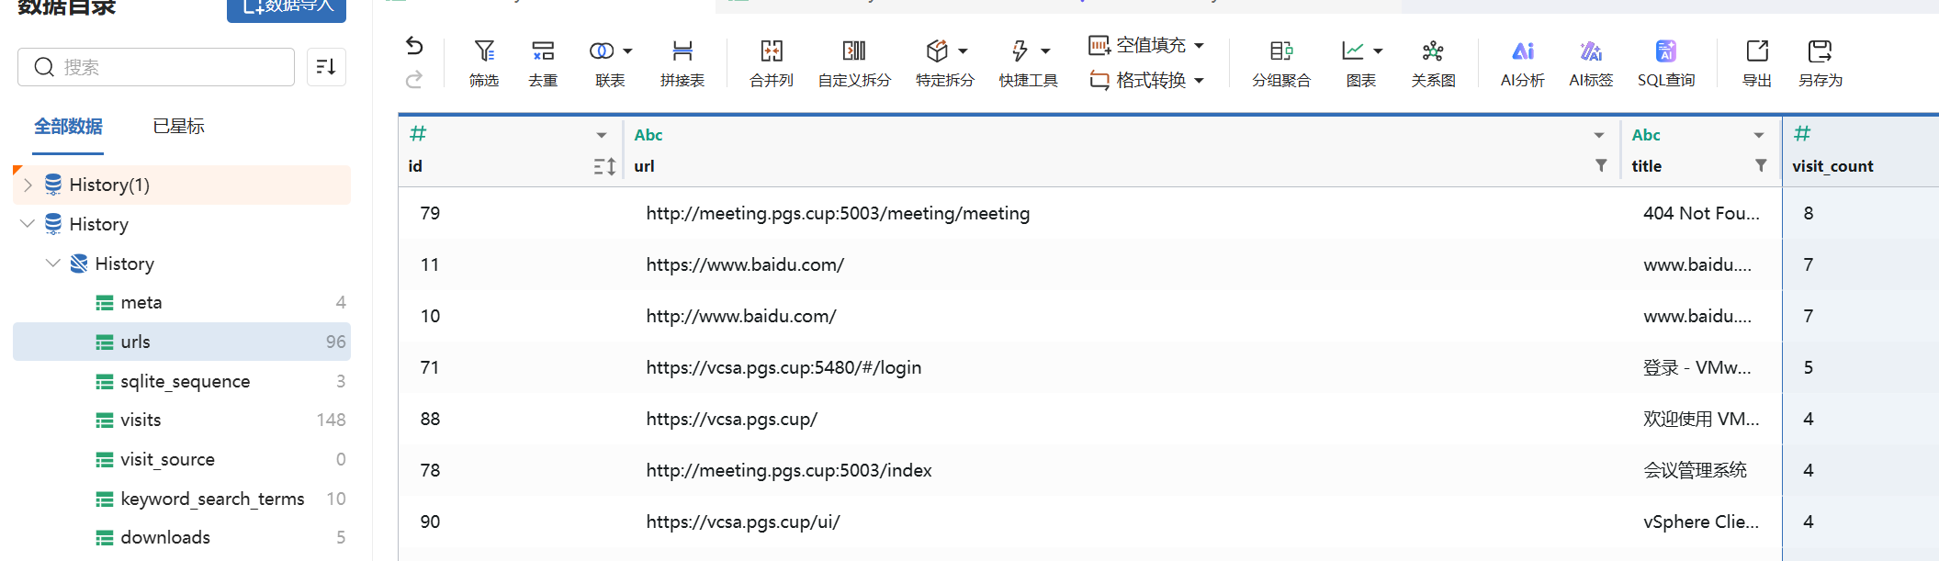Open the id column type dropdown
1939x561 pixels.
[602, 135]
